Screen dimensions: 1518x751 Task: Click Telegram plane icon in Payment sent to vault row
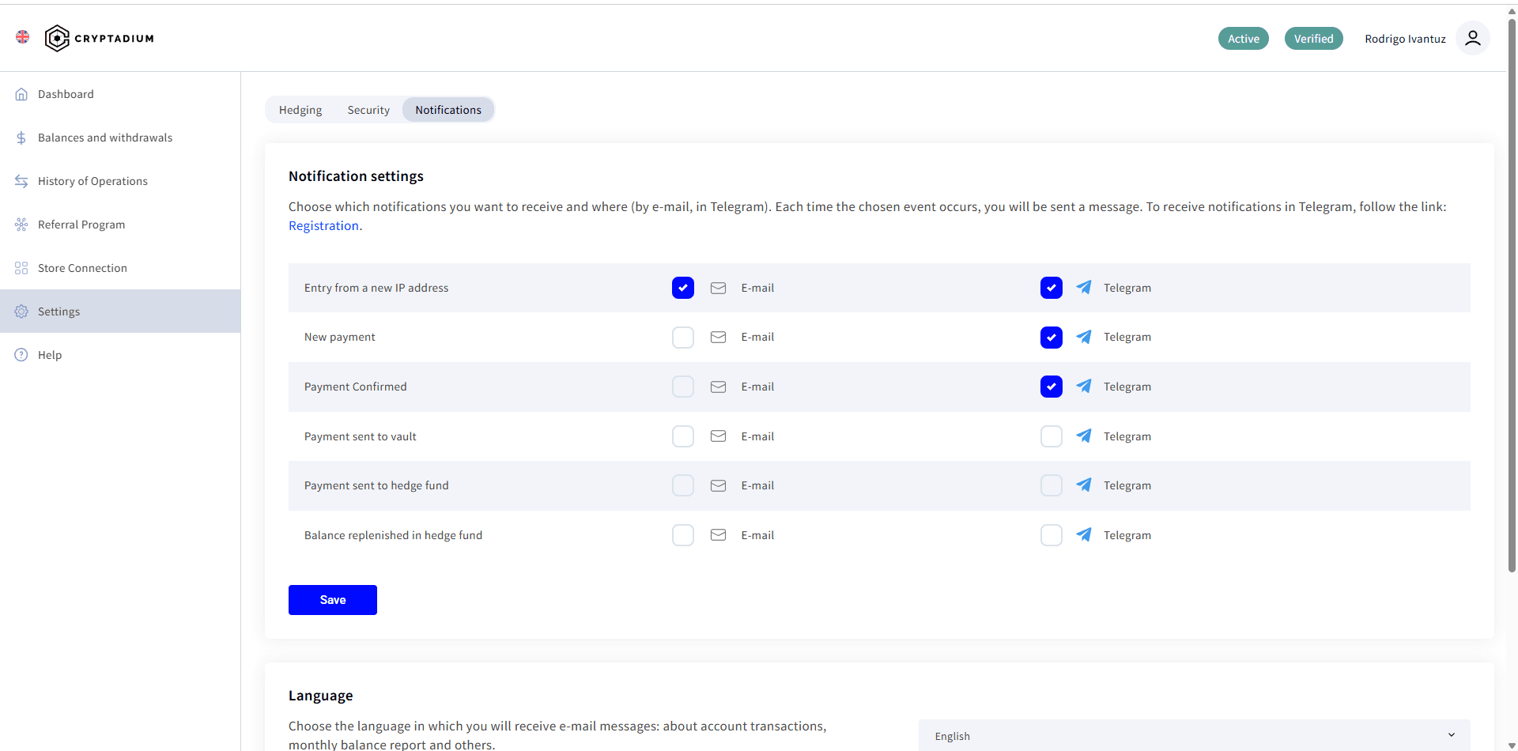click(x=1084, y=436)
